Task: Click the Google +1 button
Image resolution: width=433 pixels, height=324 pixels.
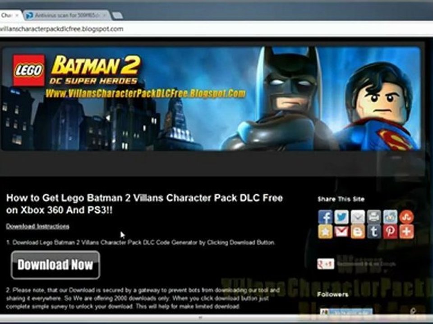Action: (x=326, y=264)
